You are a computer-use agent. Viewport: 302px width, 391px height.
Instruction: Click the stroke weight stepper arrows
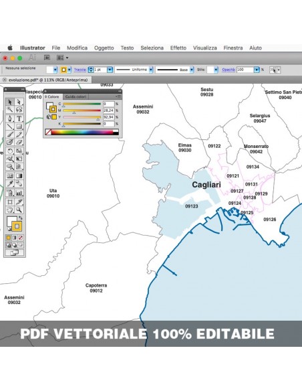pos(91,70)
